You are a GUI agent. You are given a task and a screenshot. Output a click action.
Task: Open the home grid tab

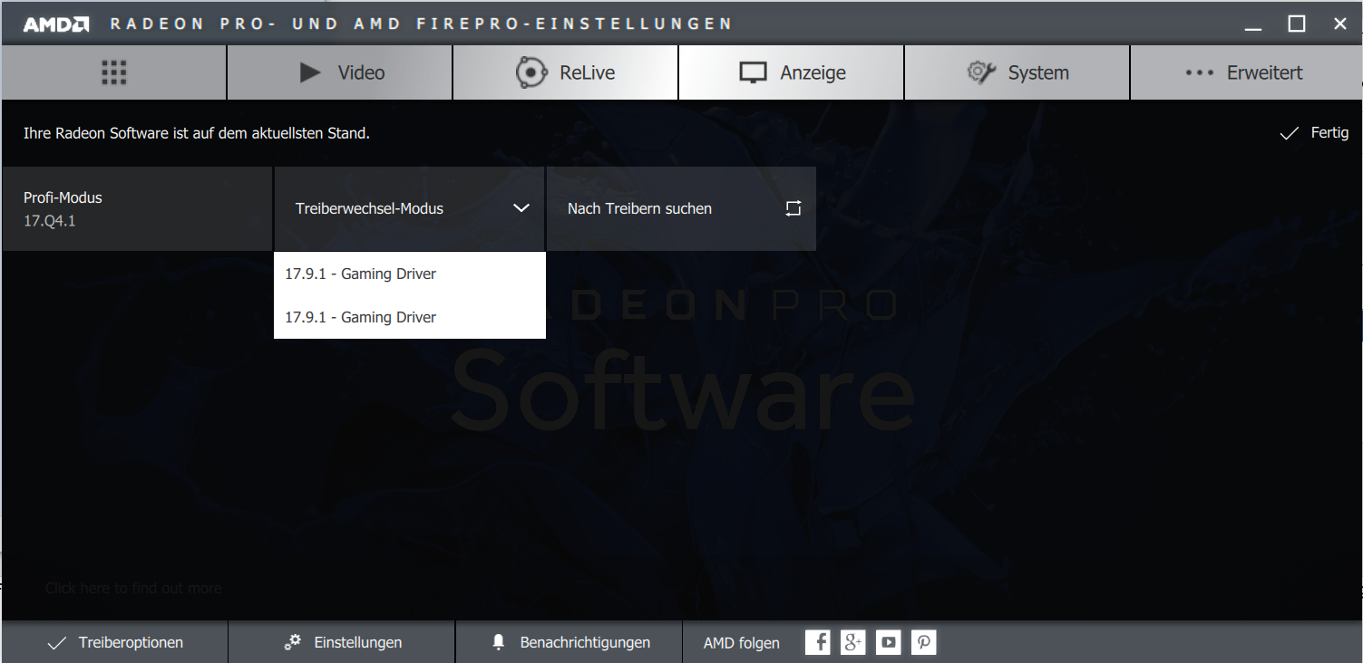click(113, 72)
